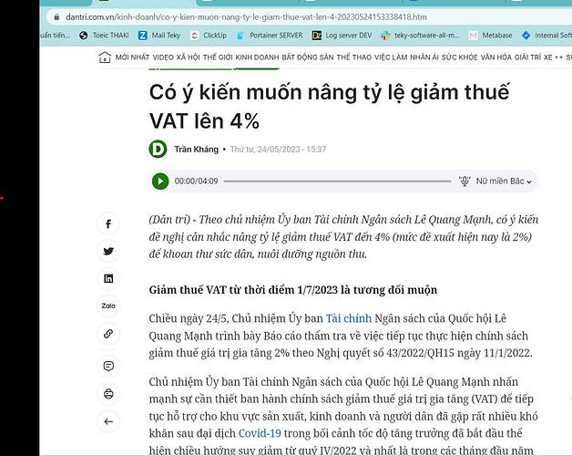Click subheading Giảm thuế VAT từ thời điểm 1/7/2023
This screenshot has height=456, width=572.
(293, 290)
